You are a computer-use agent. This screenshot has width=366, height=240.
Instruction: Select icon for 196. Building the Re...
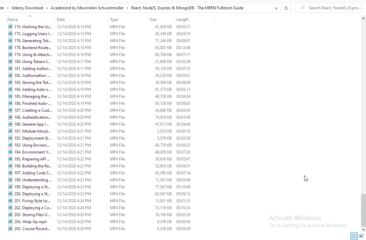(10, 166)
